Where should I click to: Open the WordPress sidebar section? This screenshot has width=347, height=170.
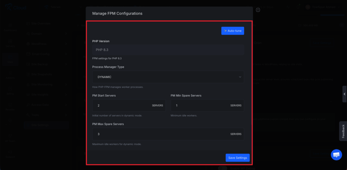(39, 44)
